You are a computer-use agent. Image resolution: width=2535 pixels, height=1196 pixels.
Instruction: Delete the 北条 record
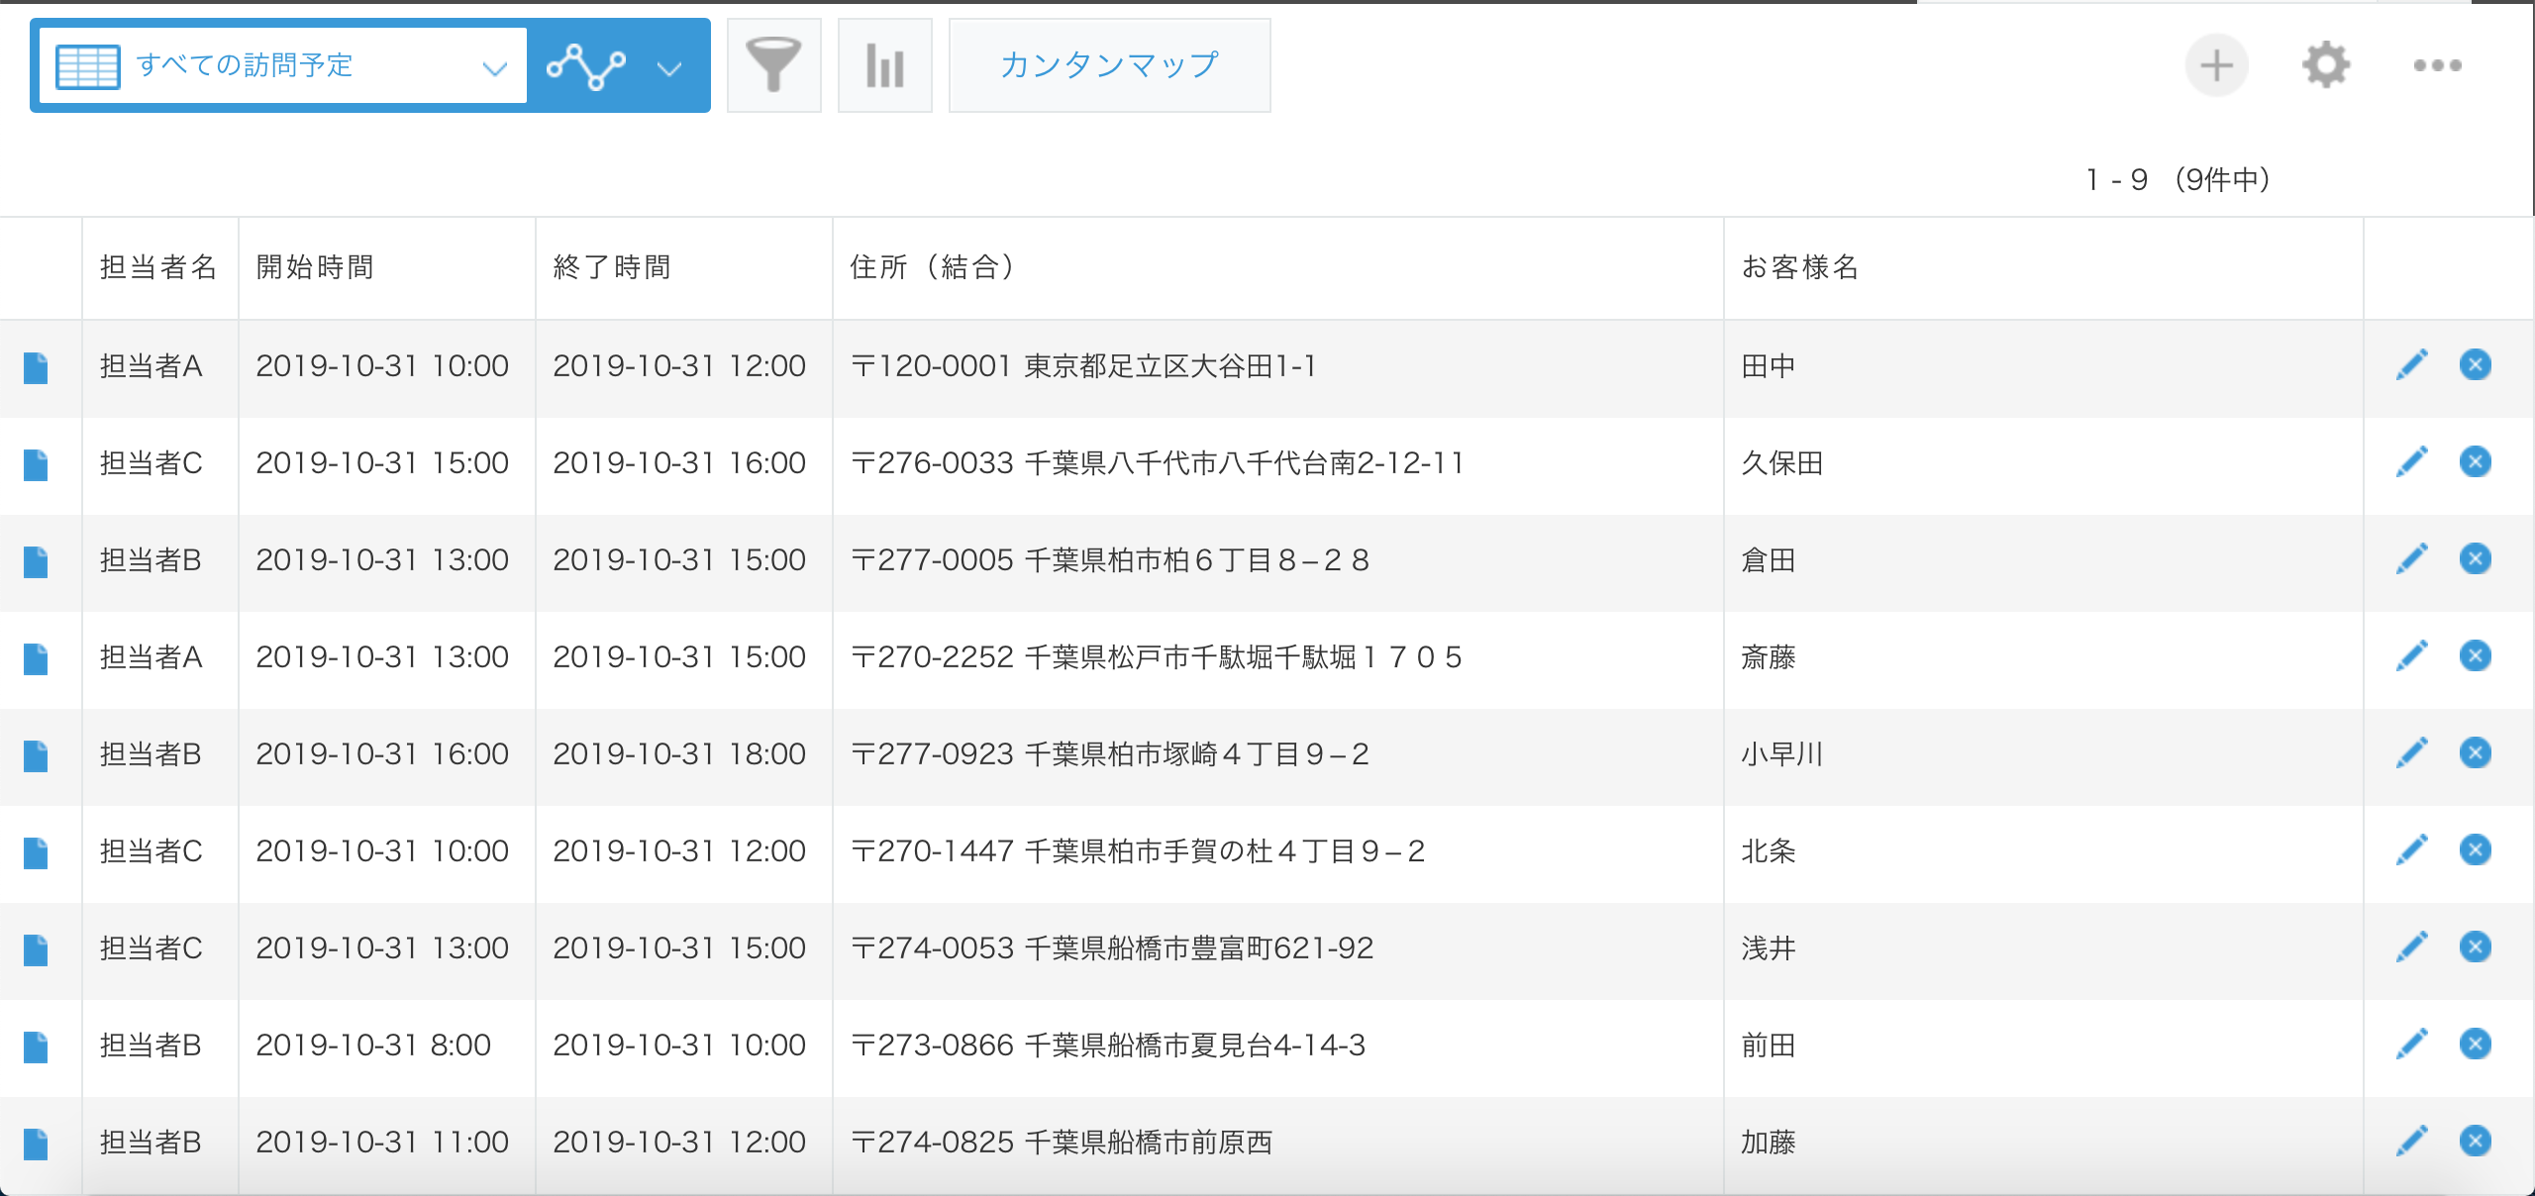tap(2476, 849)
